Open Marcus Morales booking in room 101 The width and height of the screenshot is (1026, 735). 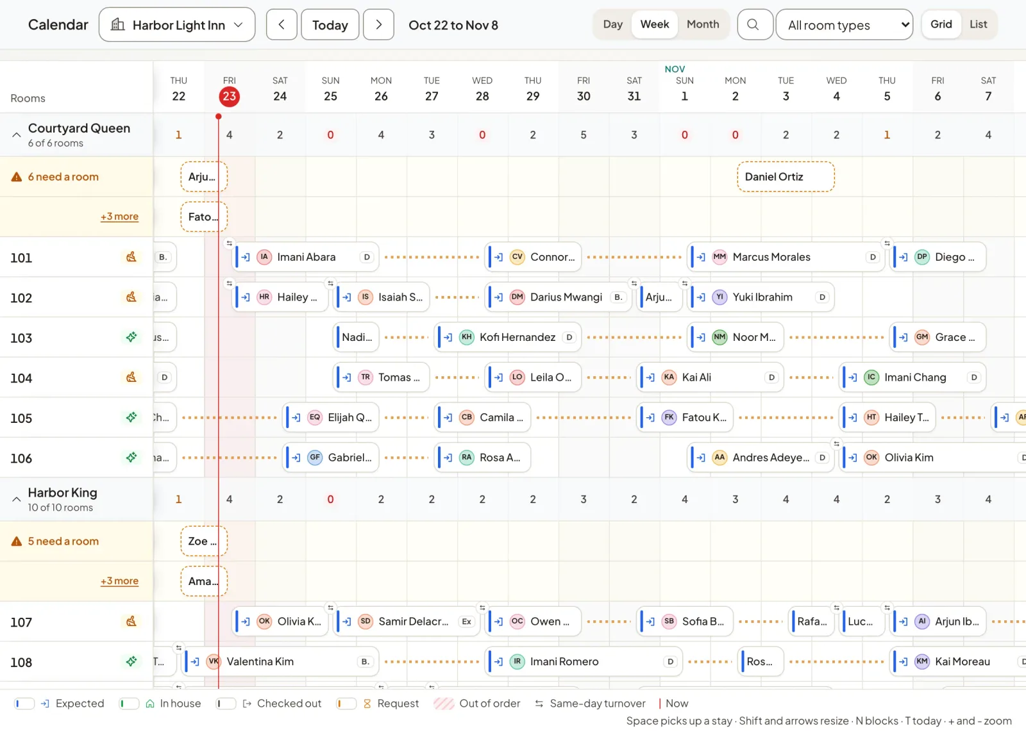click(x=786, y=257)
